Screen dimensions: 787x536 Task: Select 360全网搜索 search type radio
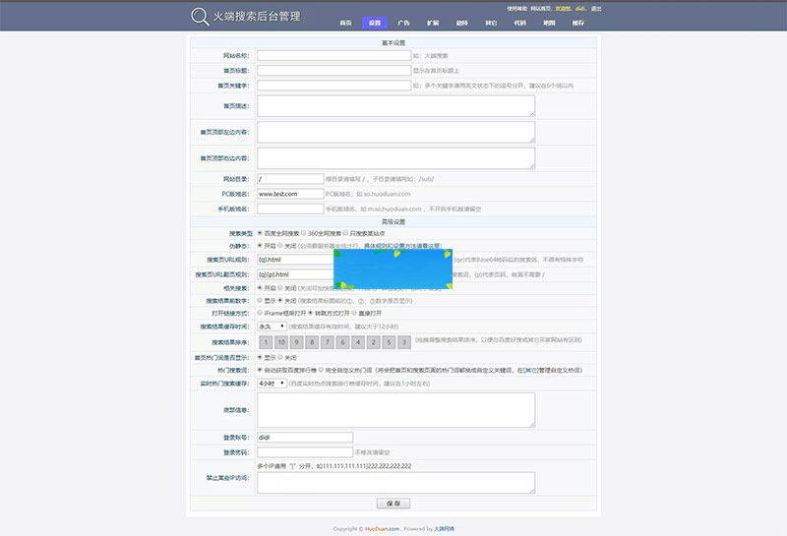[303, 232]
